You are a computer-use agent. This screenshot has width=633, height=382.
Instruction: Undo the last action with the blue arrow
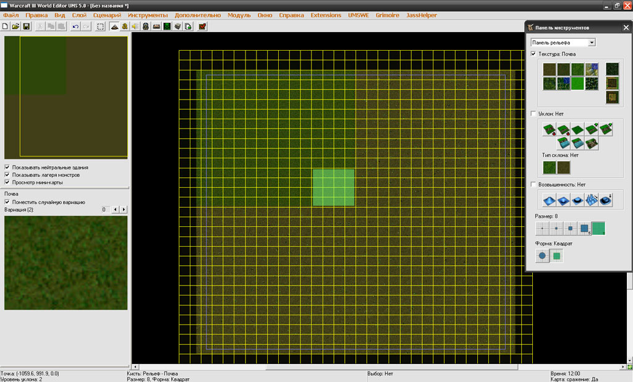tap(75, 26)
